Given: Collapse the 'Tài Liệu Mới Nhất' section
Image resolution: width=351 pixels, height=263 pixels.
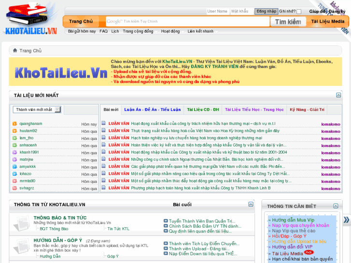Looking at the screenshot, I should coord(338,95).
